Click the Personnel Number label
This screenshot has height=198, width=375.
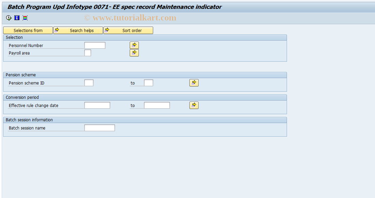[26, 45]
